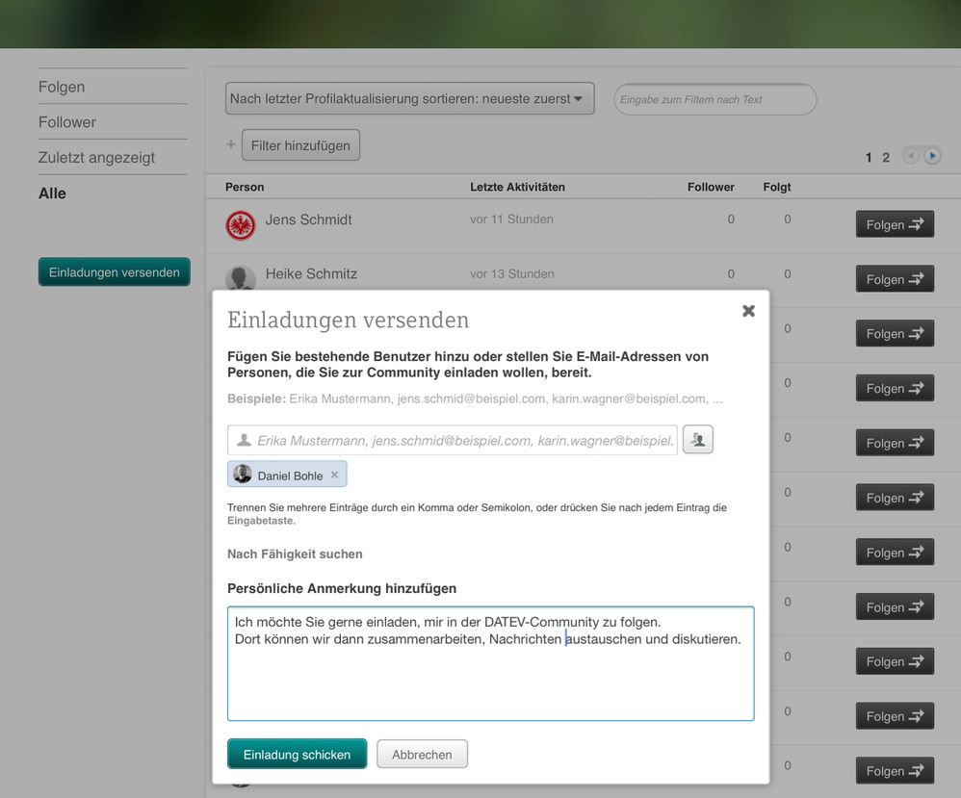Viewport: 961px width, 798px height.
Task: Click the Filter hinzufügen button
Action: click(x=300, y=145)
